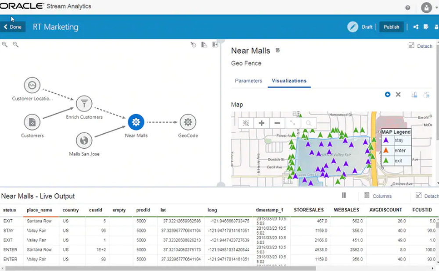The width and height of the screenshot is (439, 271).
Task: Click the user profile avatar
Action: (x=426, y=7)
